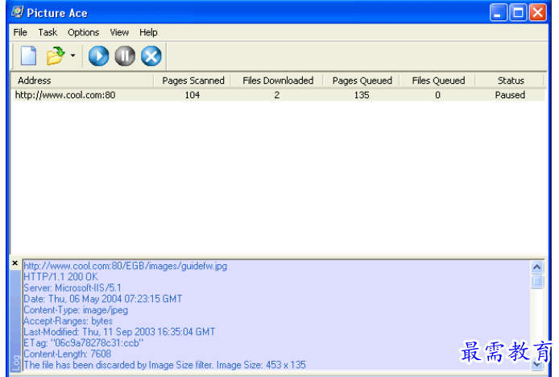Click the Pages Queued column header
The image size is (559, 377).
click(362, 81)
